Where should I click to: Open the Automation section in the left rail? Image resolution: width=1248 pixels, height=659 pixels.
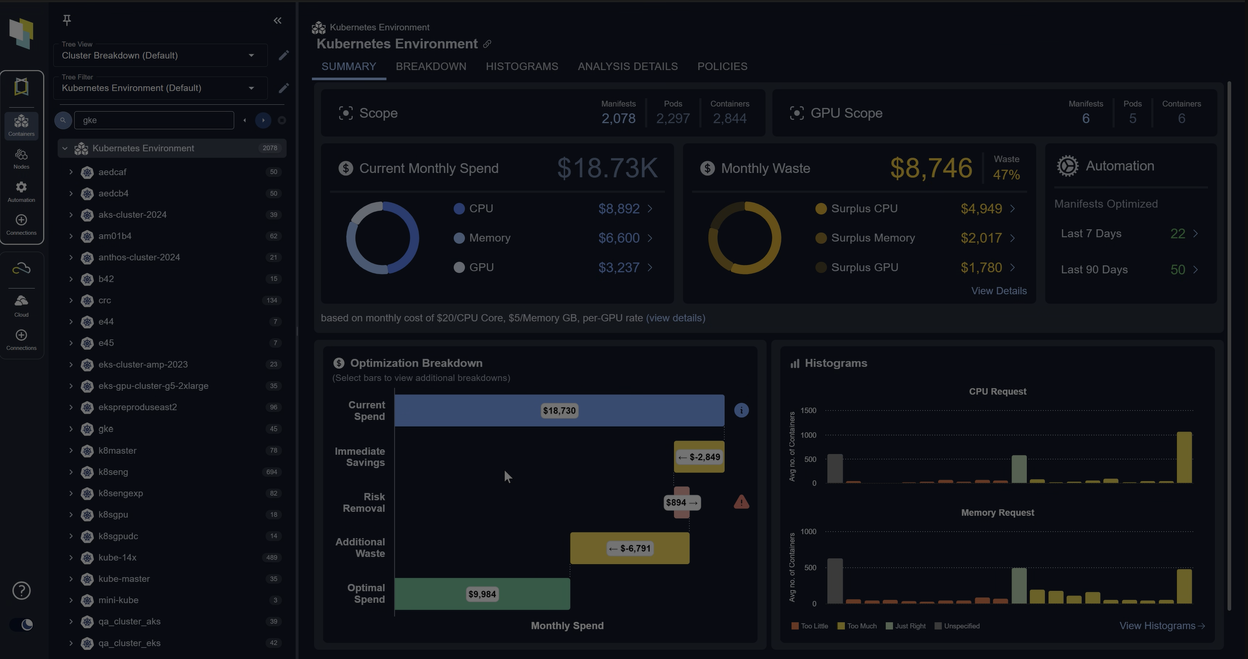click(21, 192)
